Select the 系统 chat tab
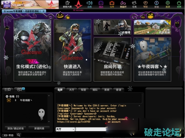Viewport: 185px width, 138px height. (107, 90)
